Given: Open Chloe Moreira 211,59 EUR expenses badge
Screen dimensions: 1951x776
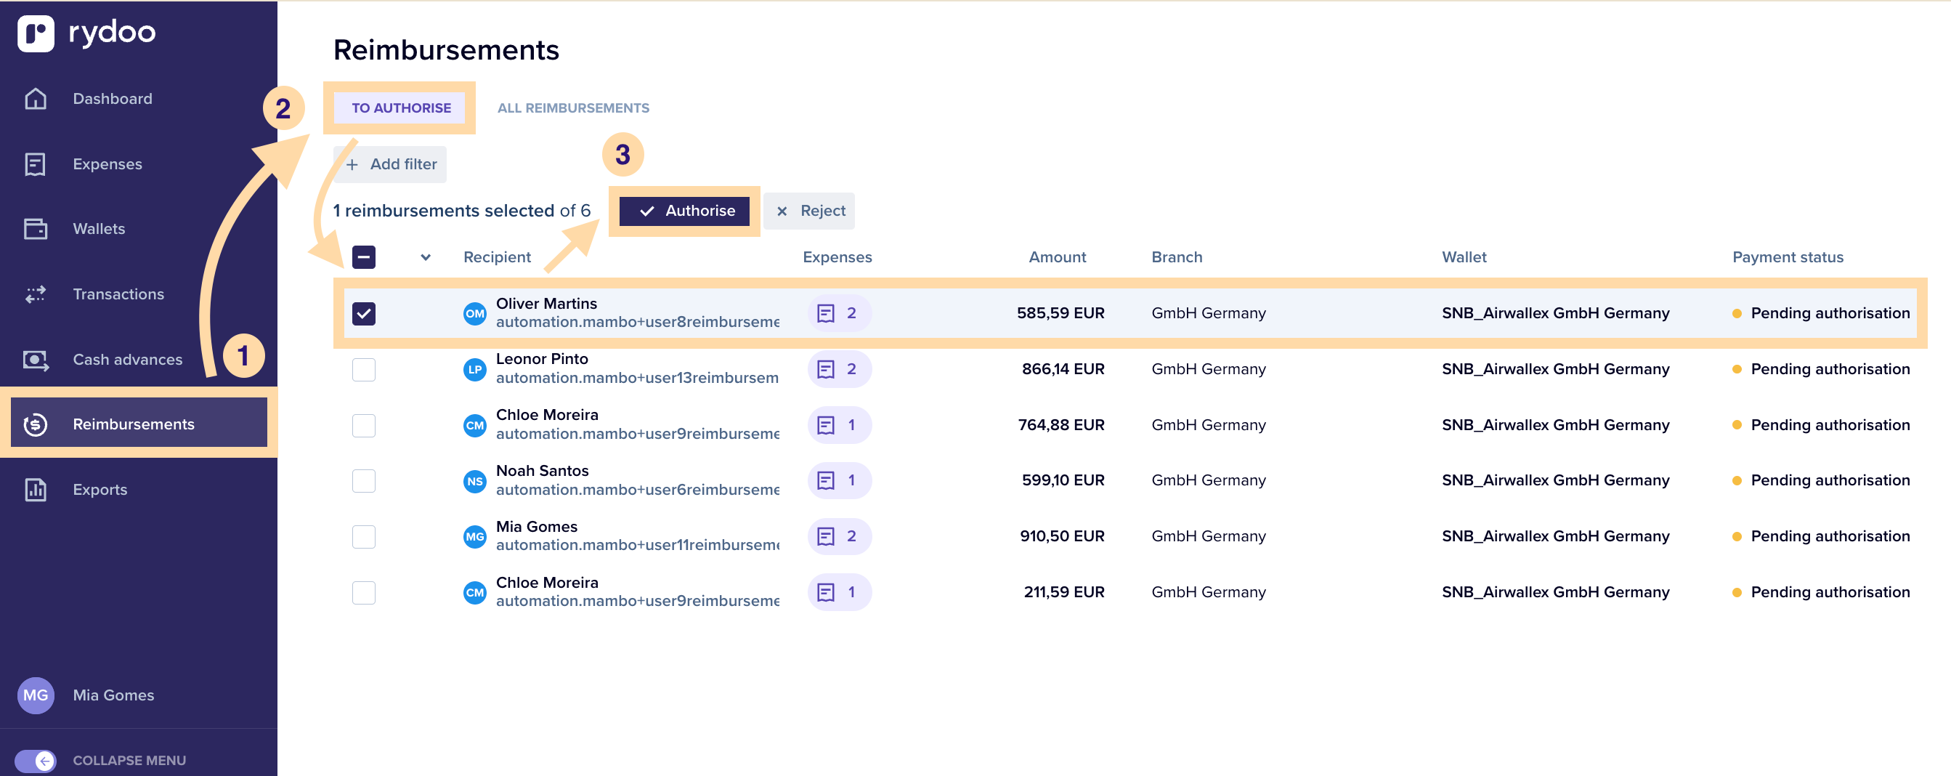Looking at the screenshot, I should [839, 593].
